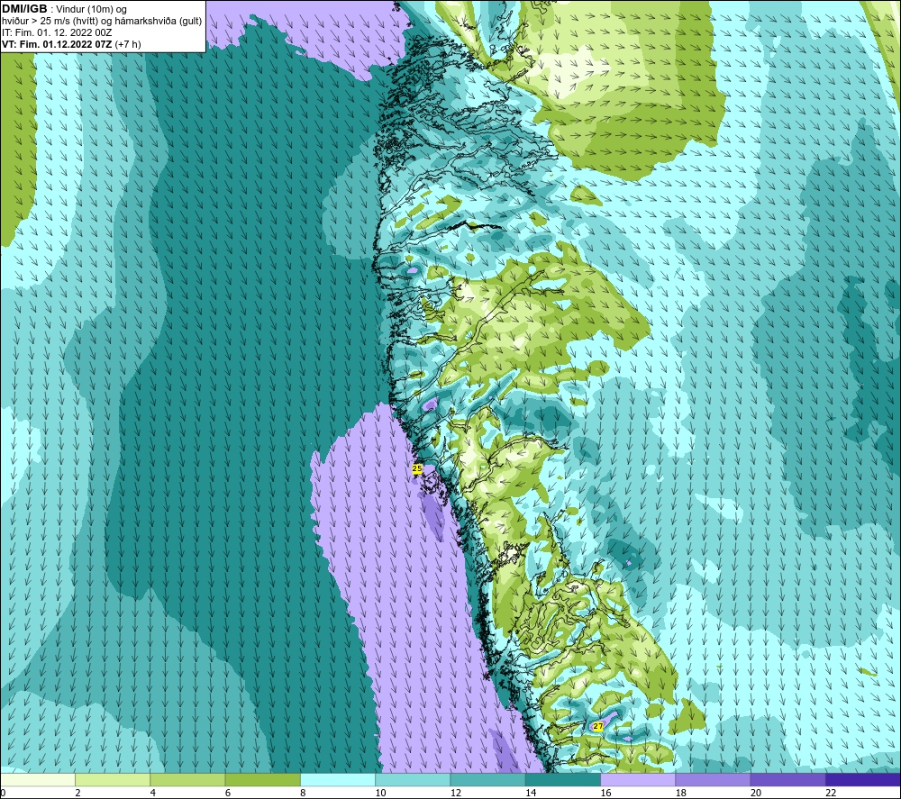Click the legend scale number 20
The image size is (901, 799).
pyautogui.click(x=756, y=794)
